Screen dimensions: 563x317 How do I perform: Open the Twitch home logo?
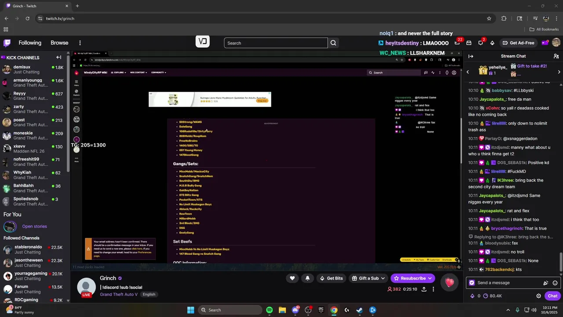click(7, 43)
